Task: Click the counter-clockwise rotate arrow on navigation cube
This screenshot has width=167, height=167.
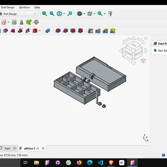Action: tap(126, 41)
